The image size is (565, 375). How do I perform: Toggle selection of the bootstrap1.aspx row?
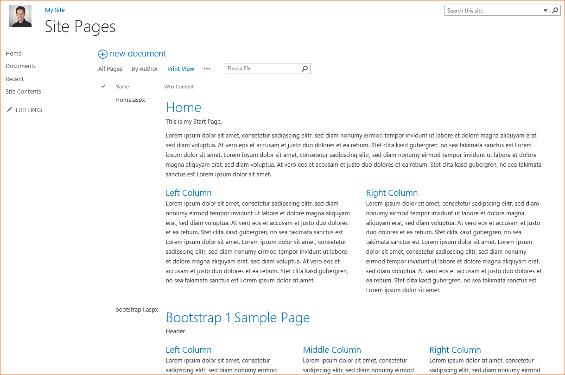(x=103, y=309)
